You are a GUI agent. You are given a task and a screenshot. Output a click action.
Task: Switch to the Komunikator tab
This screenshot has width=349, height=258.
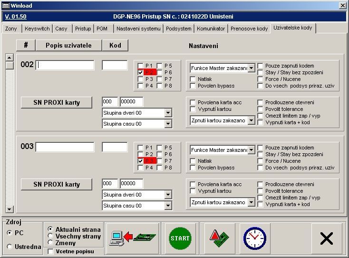(x=211, y=29)
